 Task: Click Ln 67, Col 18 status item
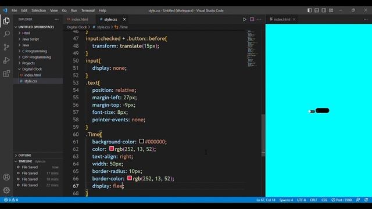(x=266, y=200)
